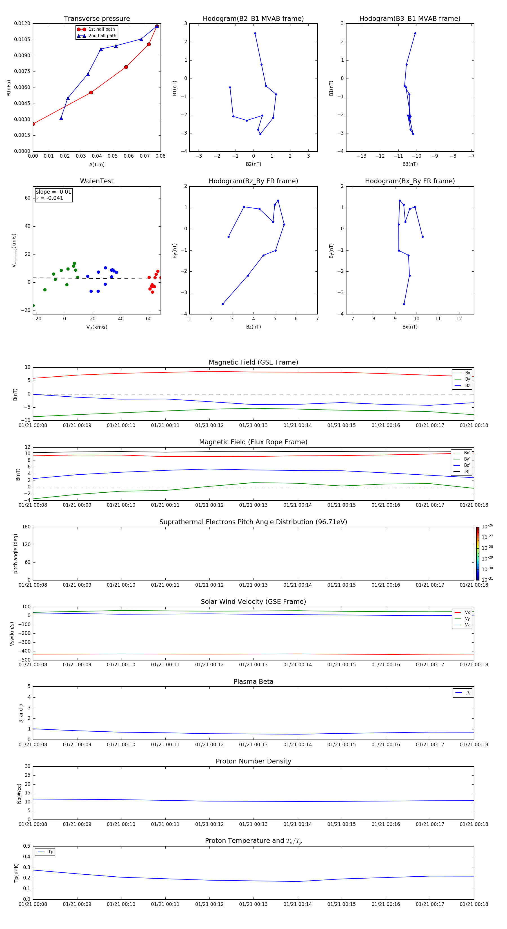Click the 'Solar Wind Velocity (GSE Frame)' title

[x=253, y=602]
